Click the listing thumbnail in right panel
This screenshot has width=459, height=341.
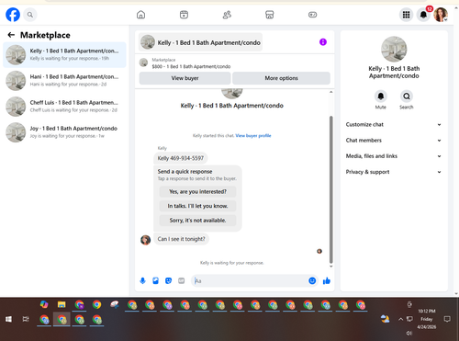tap(394, 49)
